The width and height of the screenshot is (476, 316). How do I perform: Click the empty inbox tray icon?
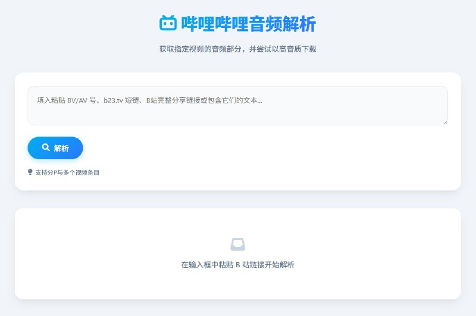pos(237,245)
